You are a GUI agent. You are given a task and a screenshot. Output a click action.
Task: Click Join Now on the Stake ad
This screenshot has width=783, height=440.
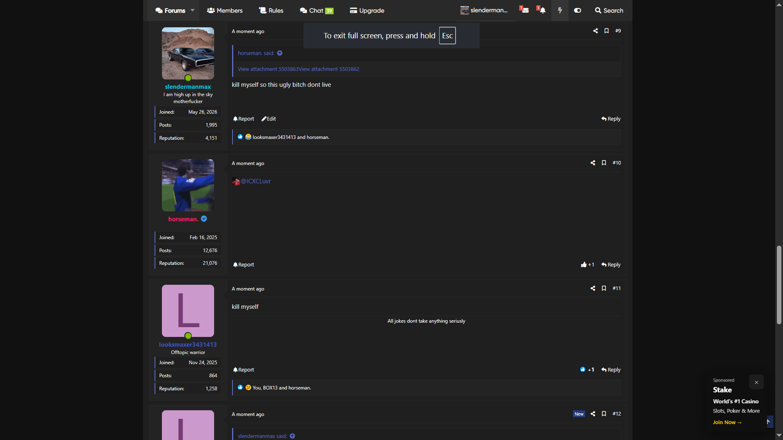pos(727,422)
